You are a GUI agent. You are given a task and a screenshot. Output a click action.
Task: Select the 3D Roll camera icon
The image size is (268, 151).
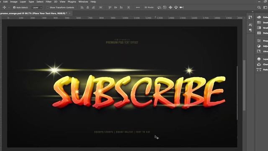(x=165, y=8)
